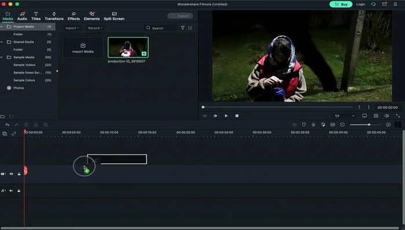
Task: Create a new folder icon
Action: 2,116
